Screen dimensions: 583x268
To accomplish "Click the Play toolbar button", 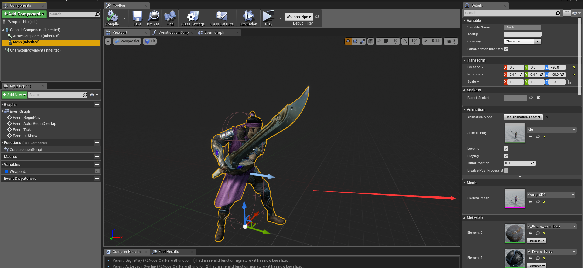I will (x=268, y=18).
